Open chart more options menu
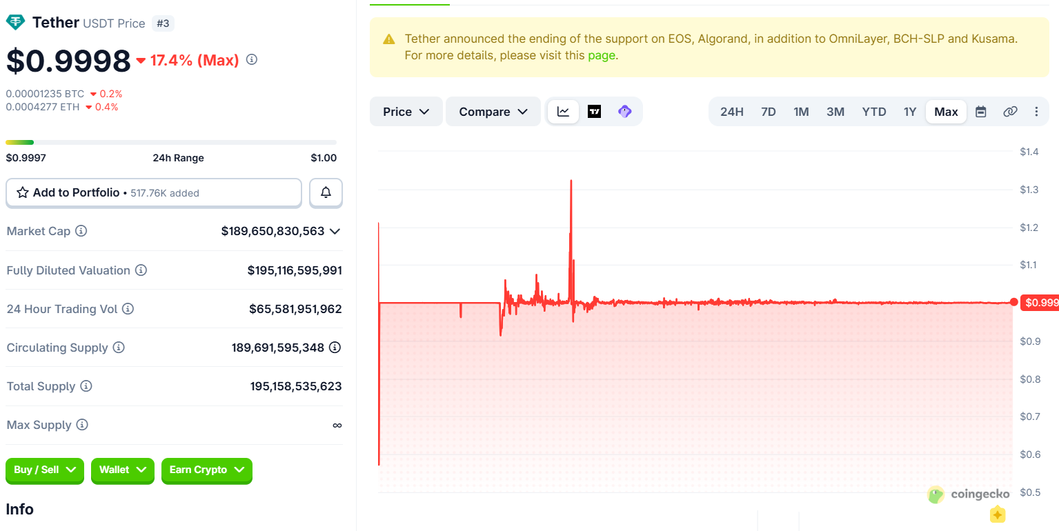The image size is (1059, 531). coord(1036,112)
